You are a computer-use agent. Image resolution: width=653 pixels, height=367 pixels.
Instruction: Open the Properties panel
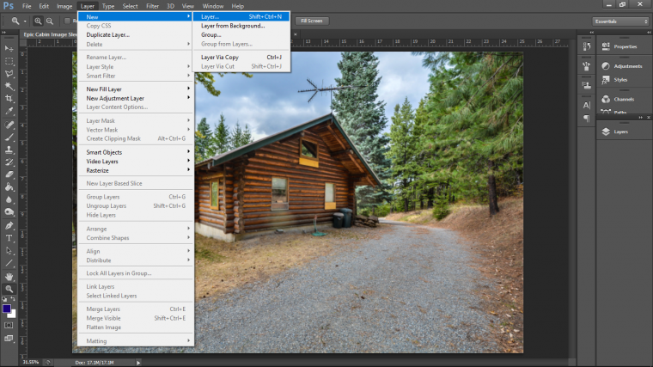point(625,46)
